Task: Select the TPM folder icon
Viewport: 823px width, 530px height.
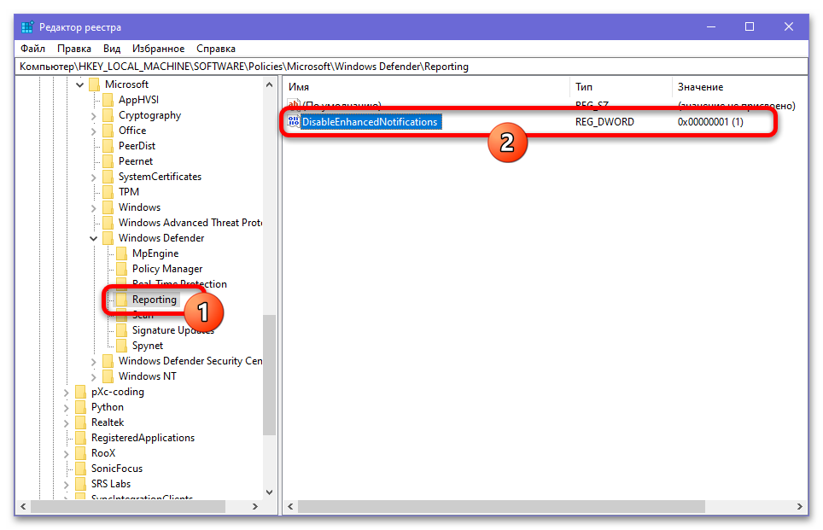Action: [108, 192]
